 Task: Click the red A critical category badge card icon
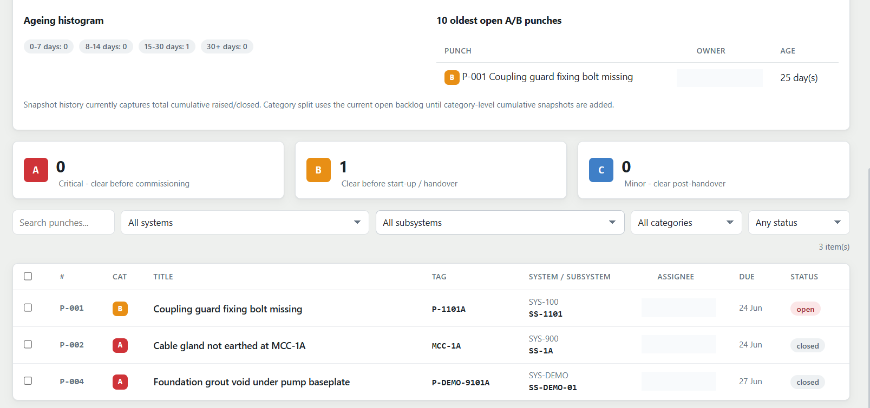click(36, 170)
